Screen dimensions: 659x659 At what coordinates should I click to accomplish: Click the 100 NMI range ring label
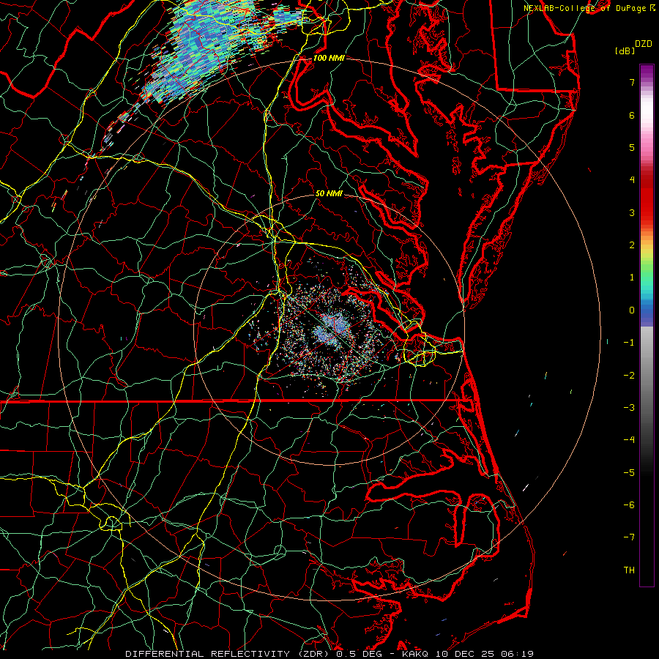[329, 58]
